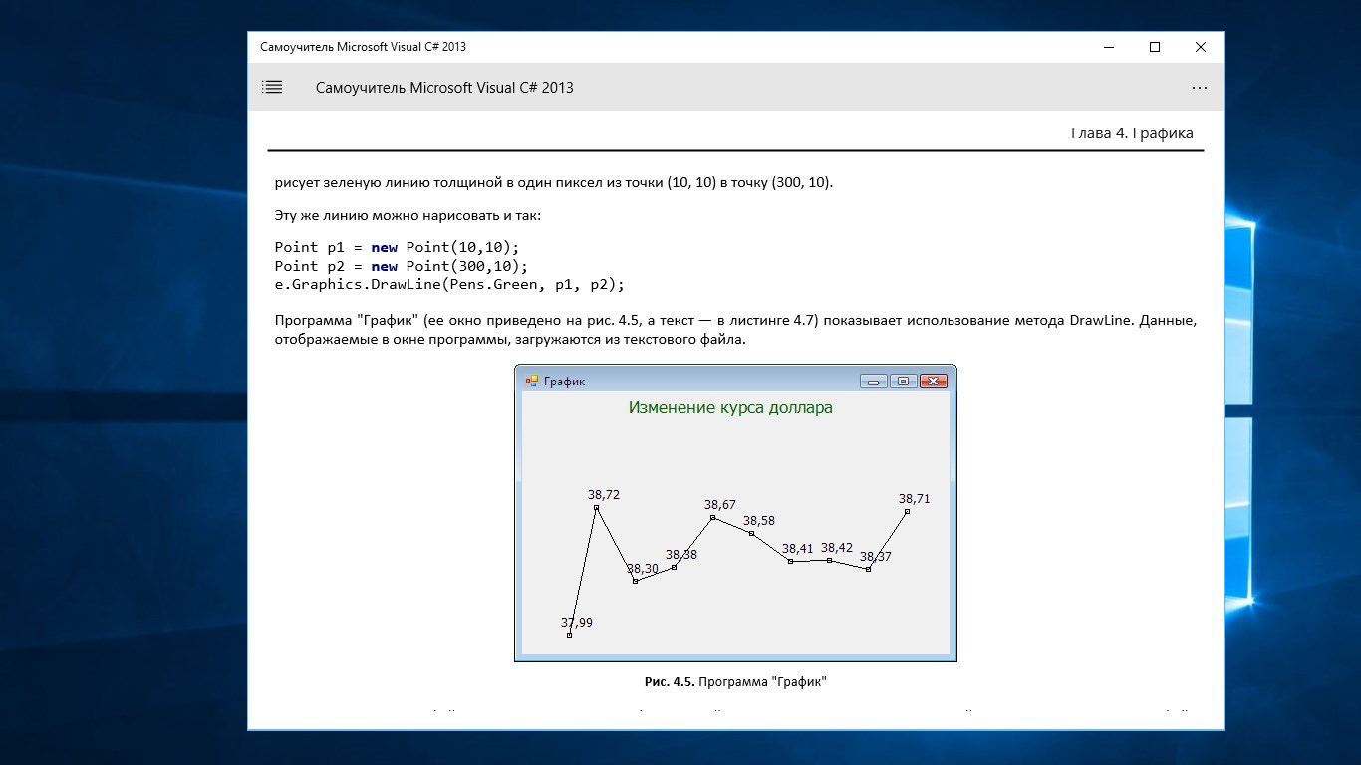
Task: Click the chart title Изменение курса доллара
Action: pyautogui.click(x=730, y=407)
